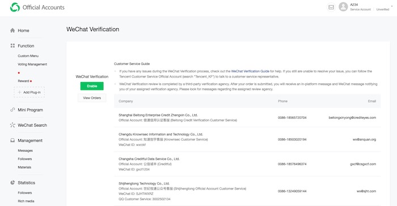Click the Phone column header
Image resolution: width=397 pixels, height=206 pixels.
point(282,101)
